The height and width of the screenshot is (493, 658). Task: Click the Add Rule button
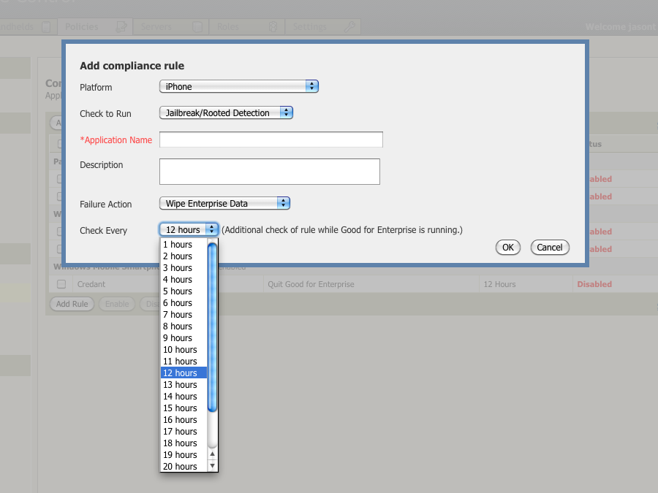coord(72,304)
